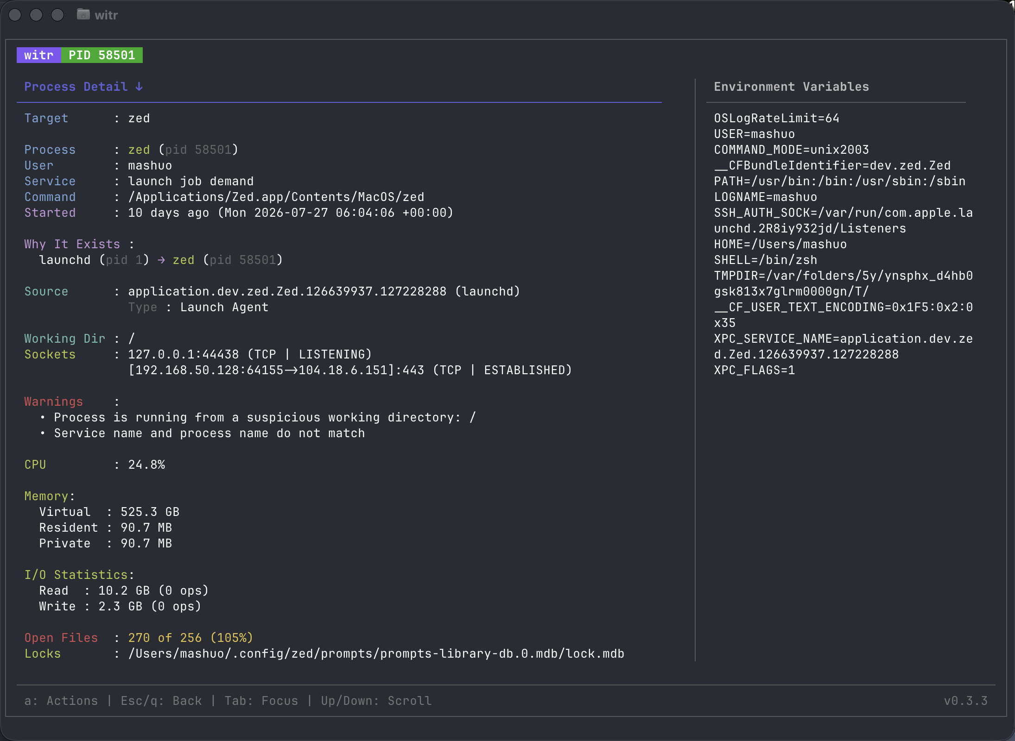Image resolution: width=1015 pixels, height=741 pixels.
Task: Click the Started time '10 days ago' line
Action: [x=291, y=213]
